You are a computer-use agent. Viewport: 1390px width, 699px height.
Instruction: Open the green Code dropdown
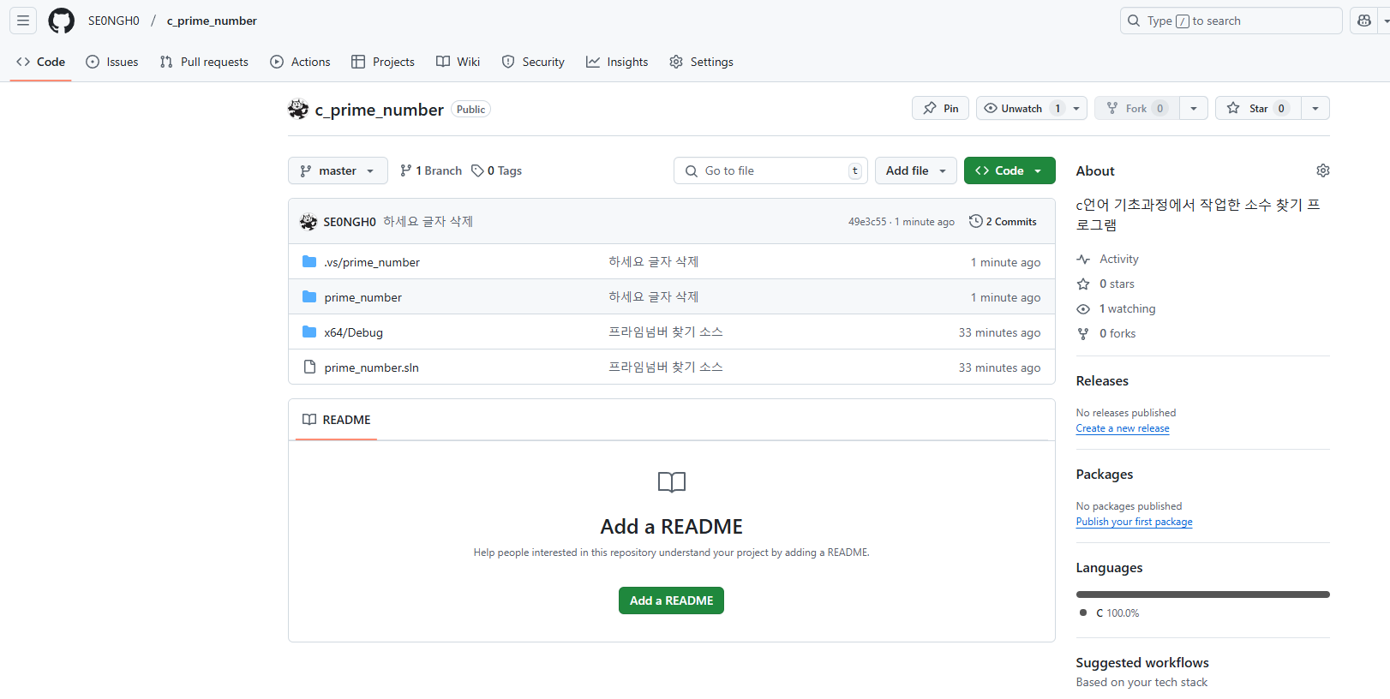coord(1010,170)
